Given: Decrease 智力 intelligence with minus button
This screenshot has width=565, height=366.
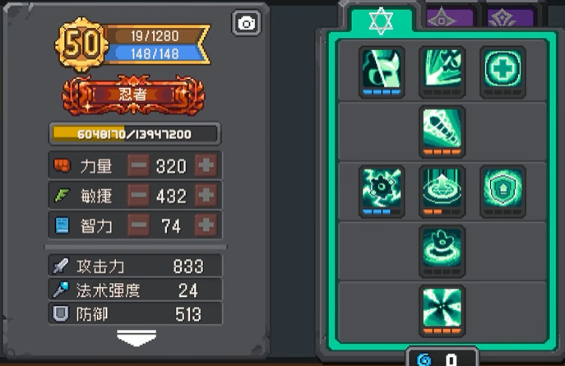Looking at the screenshot, I should tap(139, 225).
